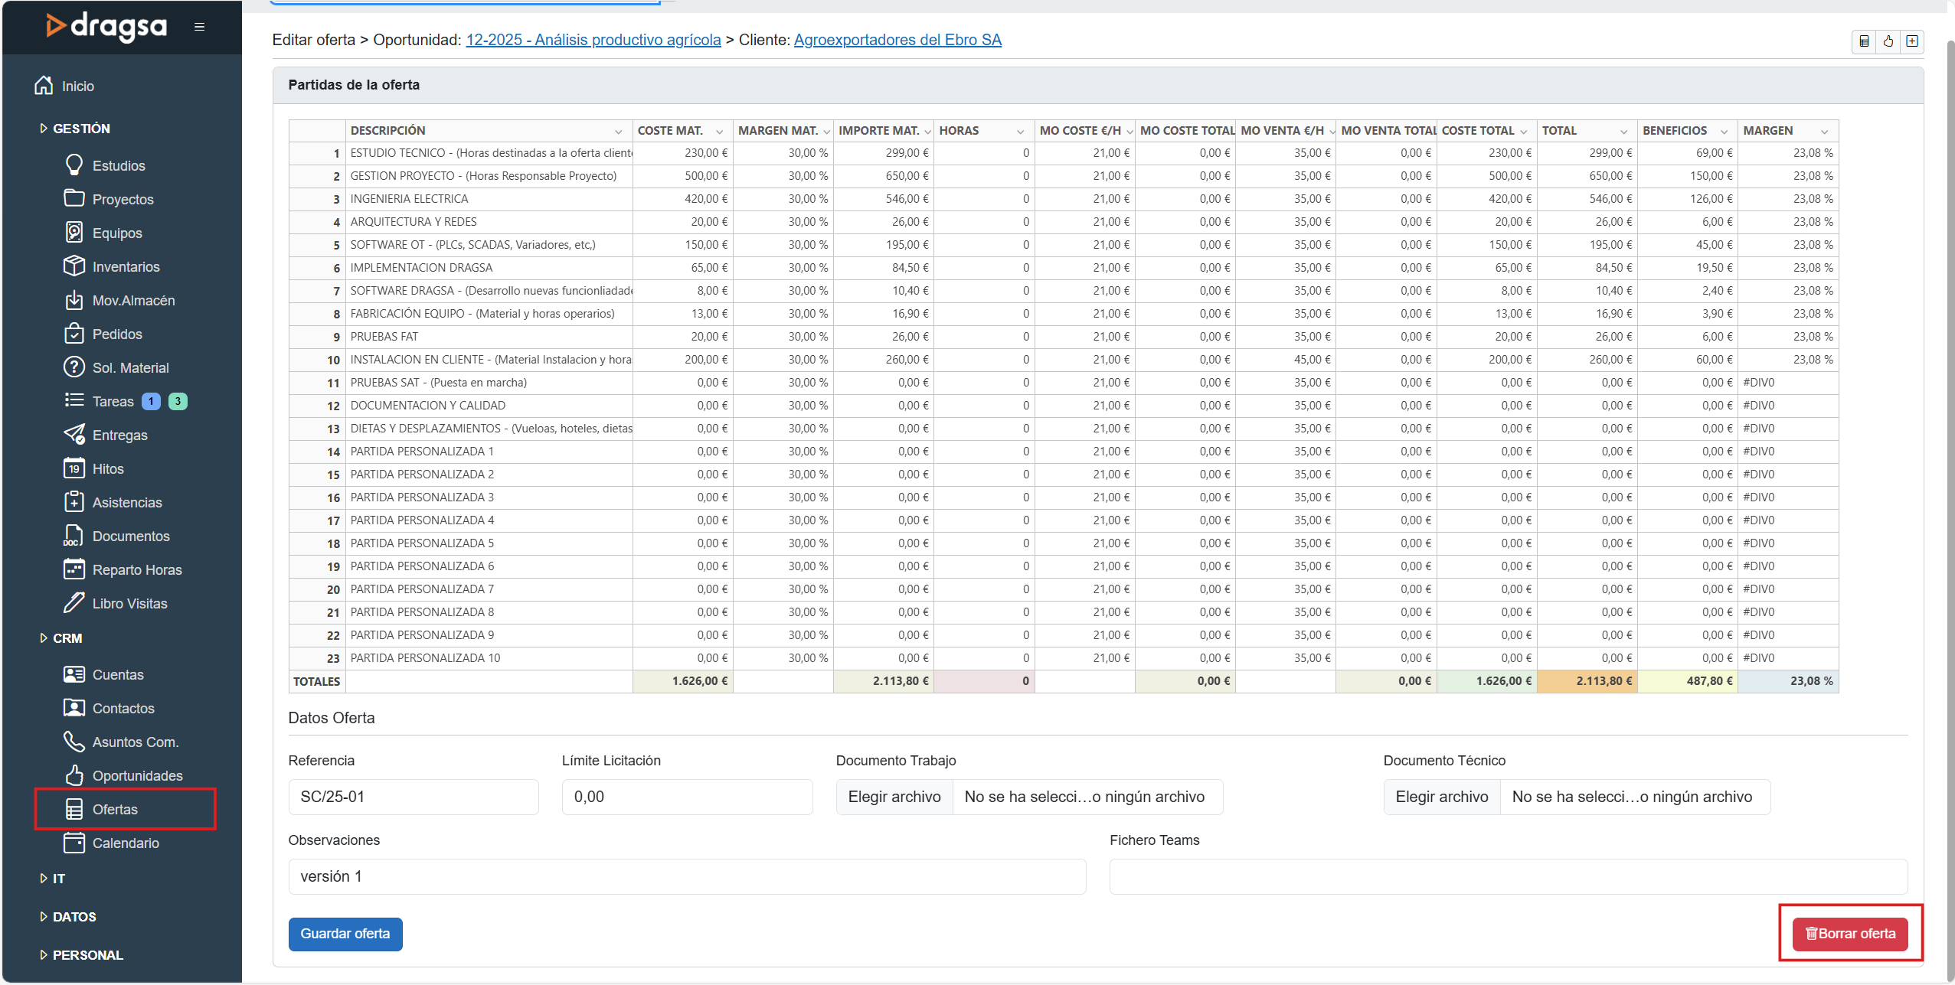The image size is (1955, 985).
Task: Open the DESCRIPCIÓN column filter dropdown
Action: (618, 132)
